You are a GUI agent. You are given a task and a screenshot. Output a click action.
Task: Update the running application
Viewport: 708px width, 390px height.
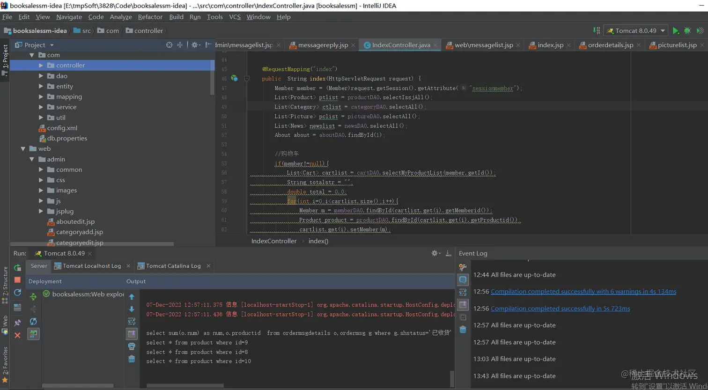(17, 292)
